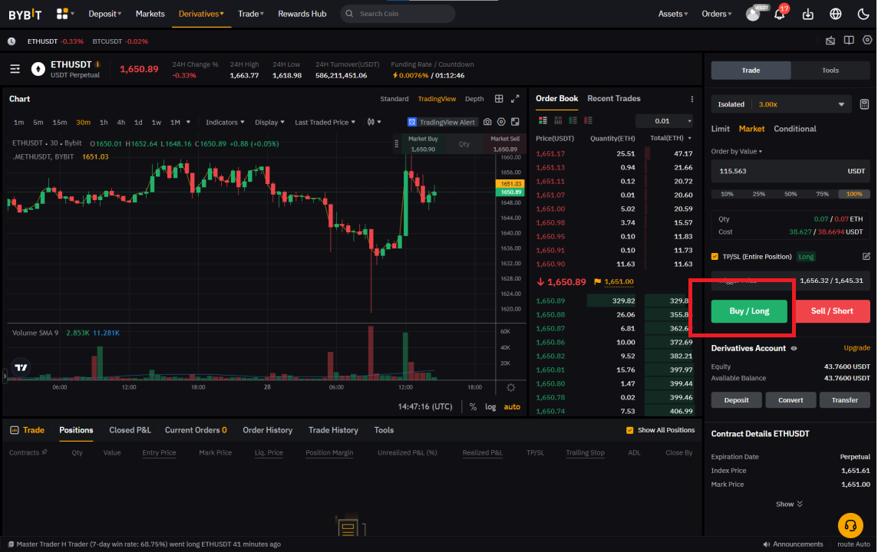Expand chart panel to fullscreen
The width and height of the screenshot is (878, 552).
(515, 98)
